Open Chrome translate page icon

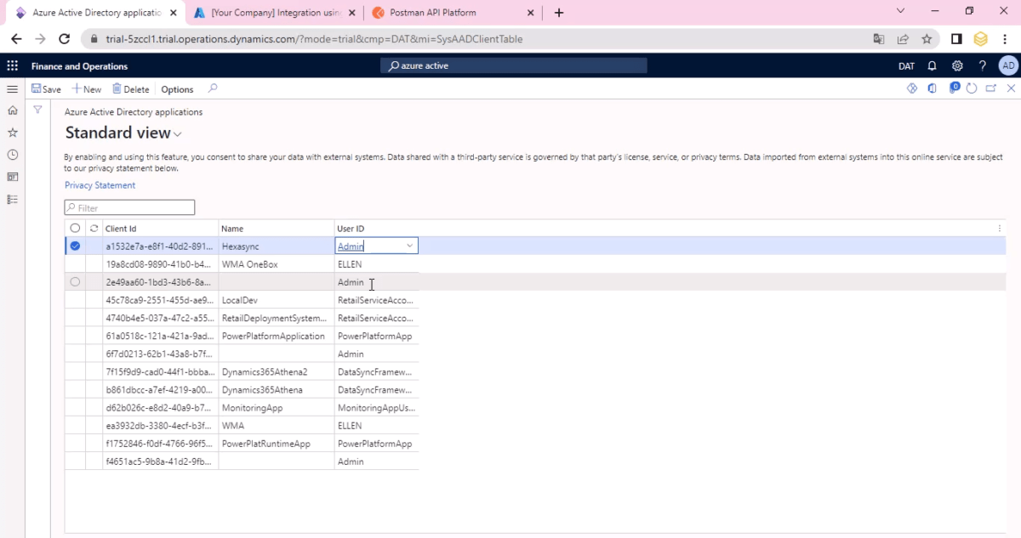[879, 39]
